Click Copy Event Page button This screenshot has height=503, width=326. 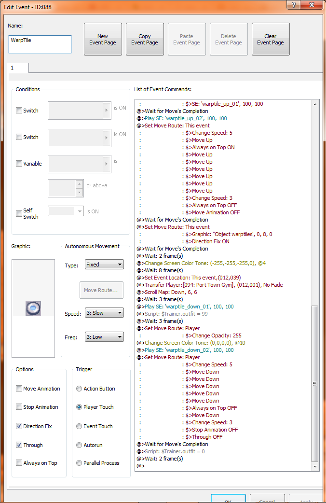click(145, 39)
